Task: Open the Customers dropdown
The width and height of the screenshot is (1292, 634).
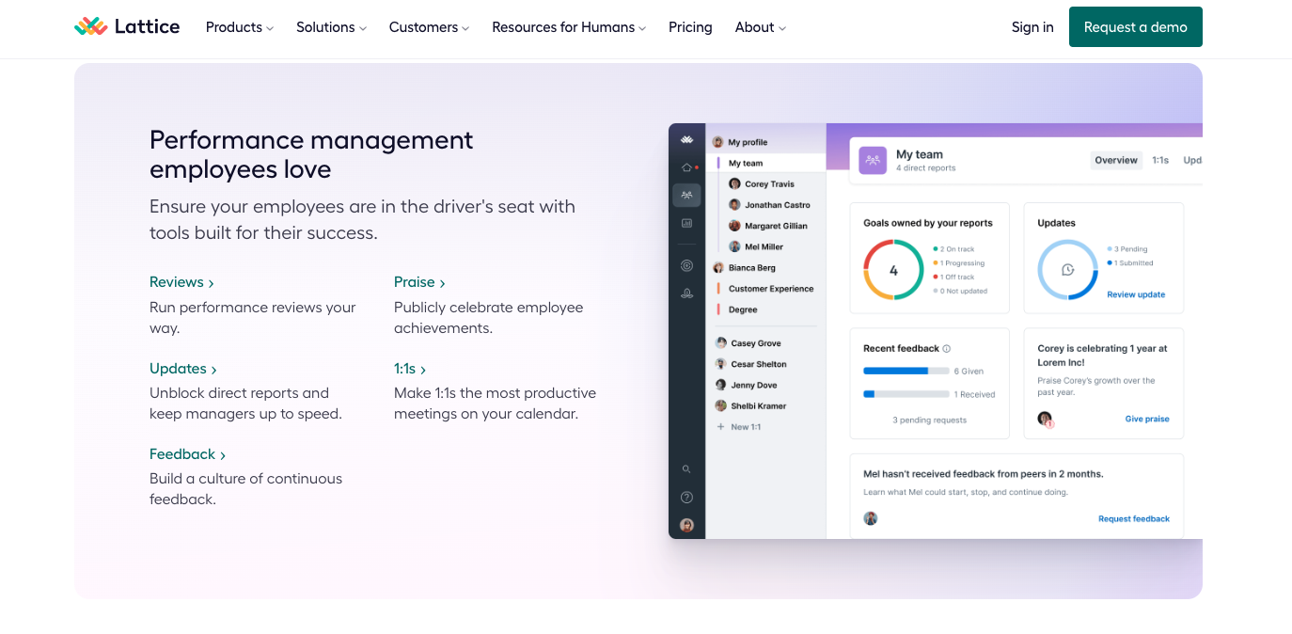Action: click(x=429, y=27)
